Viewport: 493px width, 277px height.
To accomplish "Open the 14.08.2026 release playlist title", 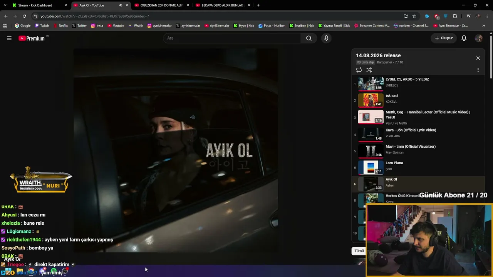I will tap(378, 55).
